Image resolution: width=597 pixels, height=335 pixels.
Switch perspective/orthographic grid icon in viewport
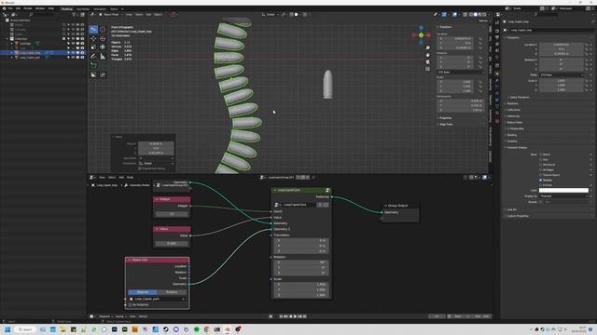(427, 69)
